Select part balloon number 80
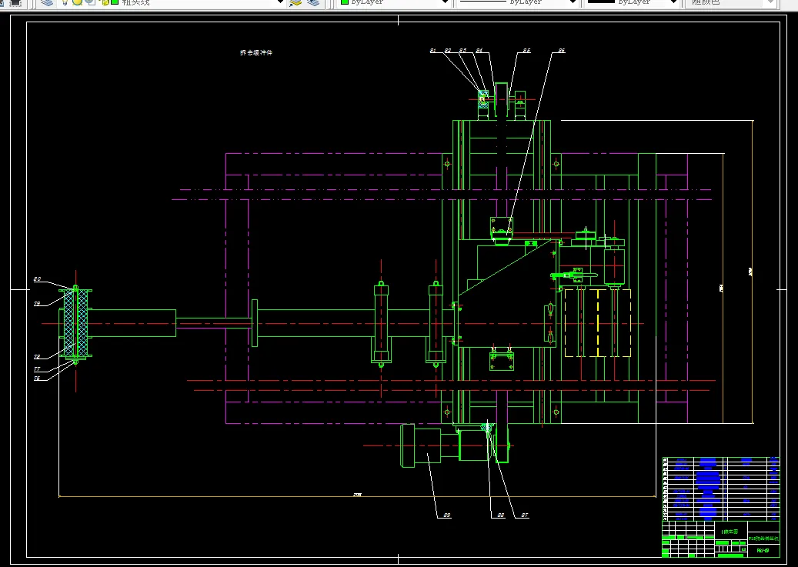This screenshot has height=567, width=798. point(37,279)
